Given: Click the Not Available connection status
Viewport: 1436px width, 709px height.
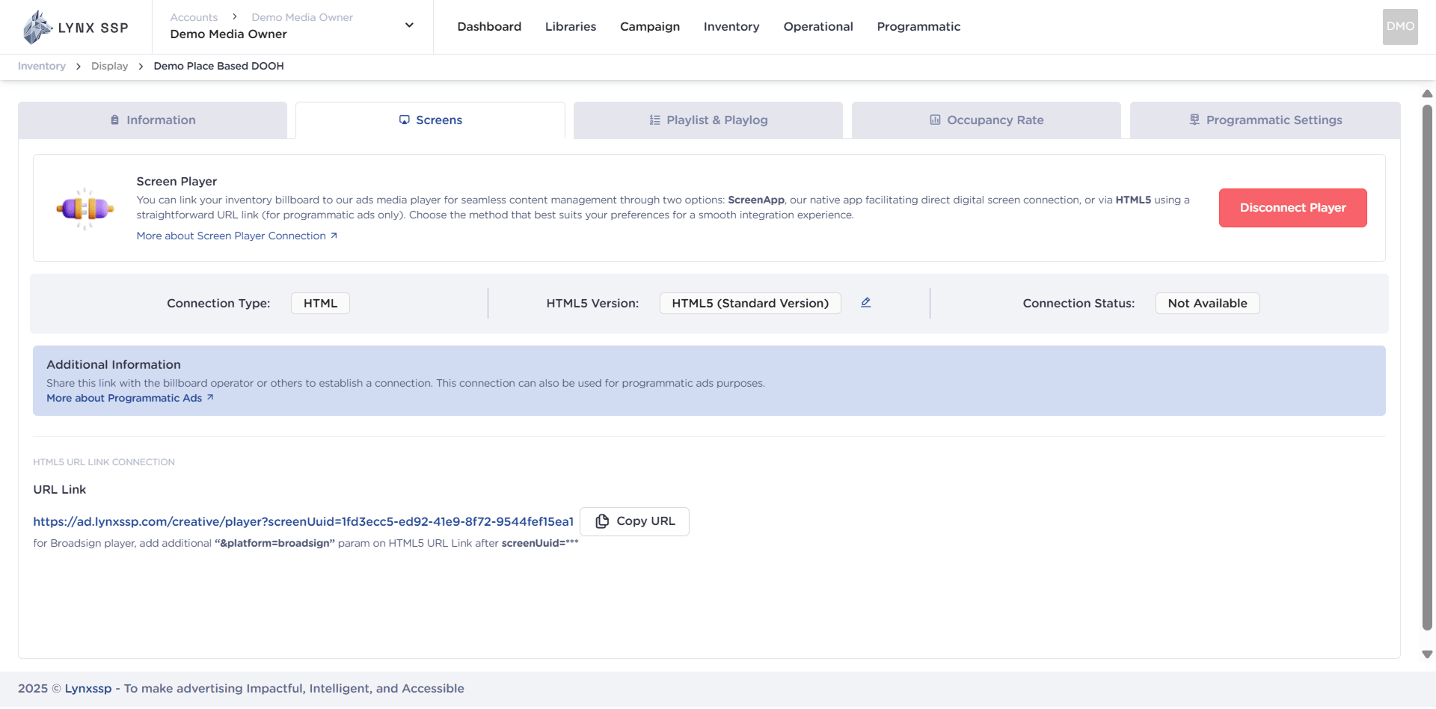Looking at the screenshot, I should click(x=1208, y=304).
